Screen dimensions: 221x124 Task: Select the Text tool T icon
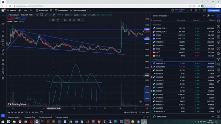(3, 32)
